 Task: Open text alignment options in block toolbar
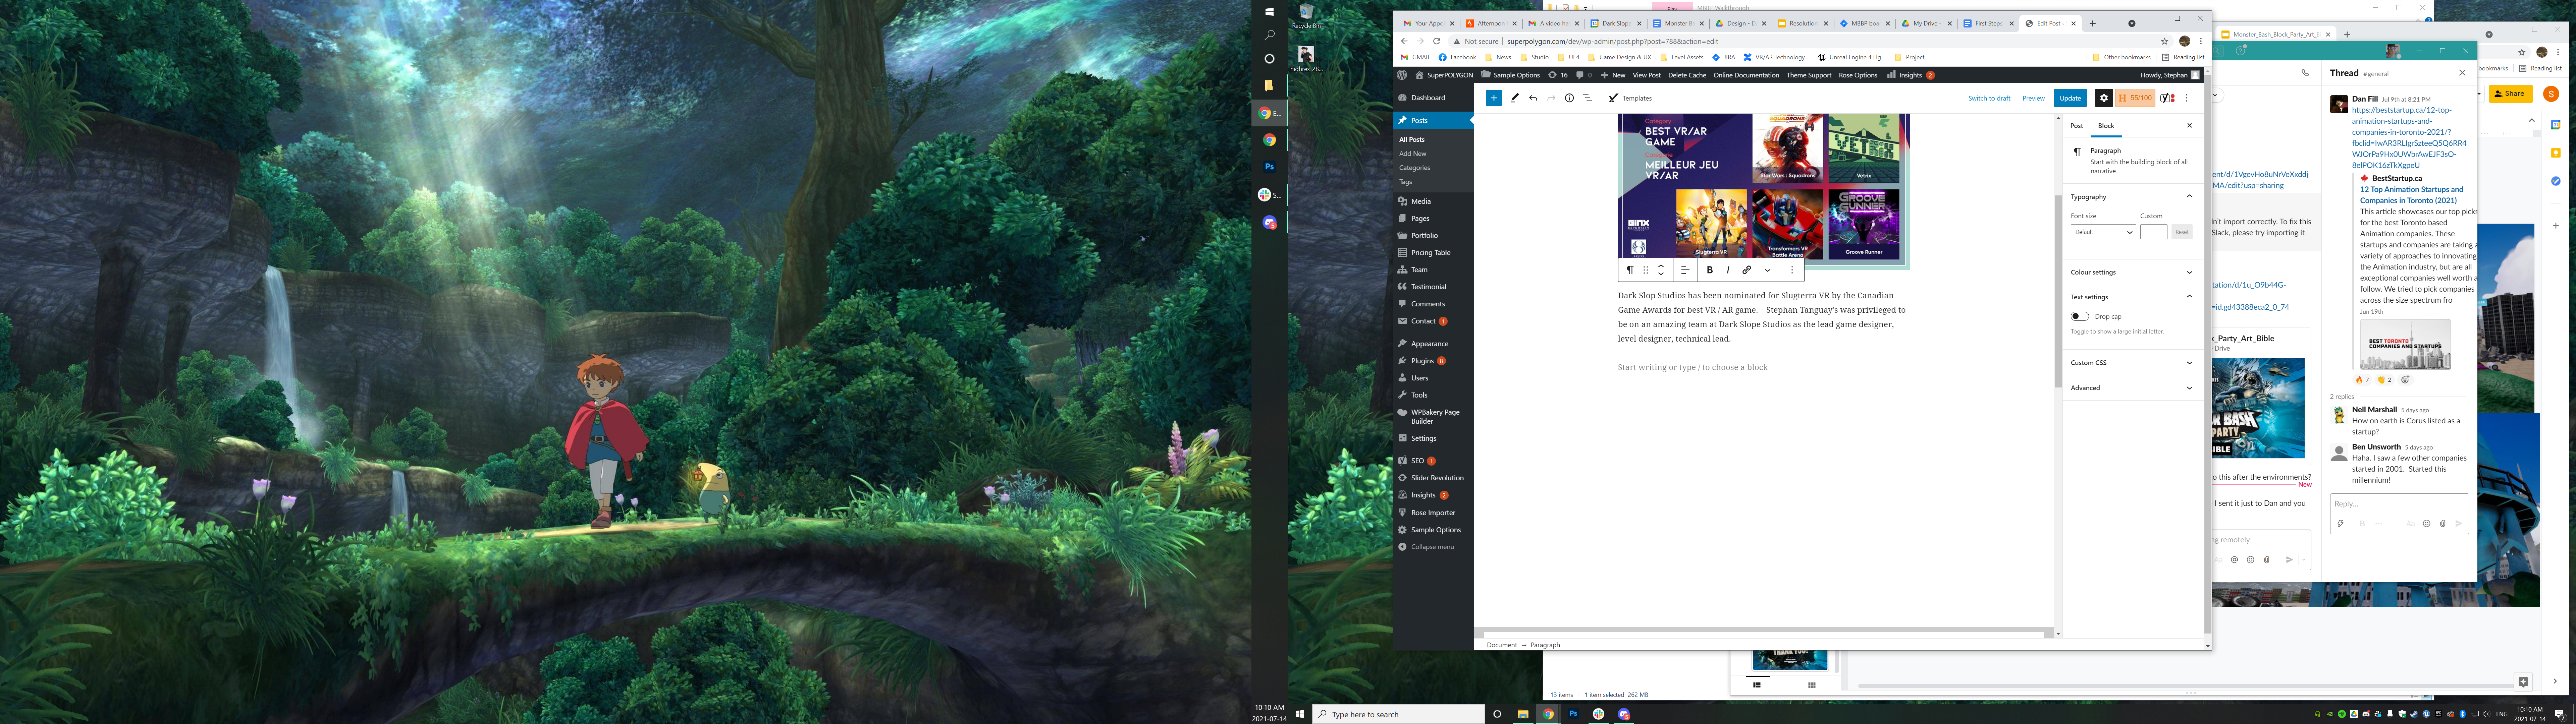1685,270
